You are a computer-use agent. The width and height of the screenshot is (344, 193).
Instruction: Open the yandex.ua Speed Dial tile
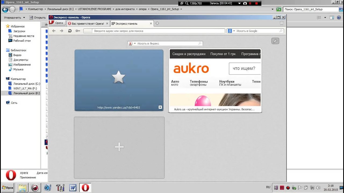(119, 80)
